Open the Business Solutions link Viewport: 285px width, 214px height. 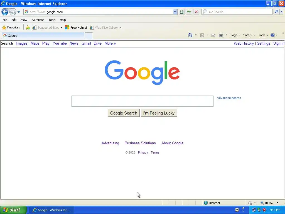pos(140,143)
